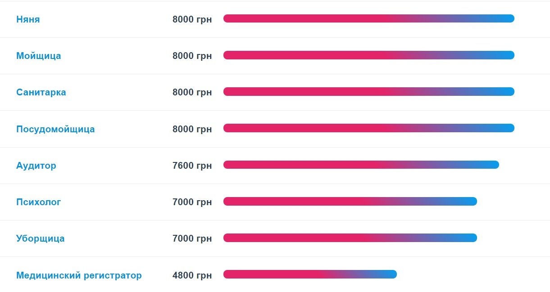
Task: Click the 4800 грн salary value
Action: (192, 275)
